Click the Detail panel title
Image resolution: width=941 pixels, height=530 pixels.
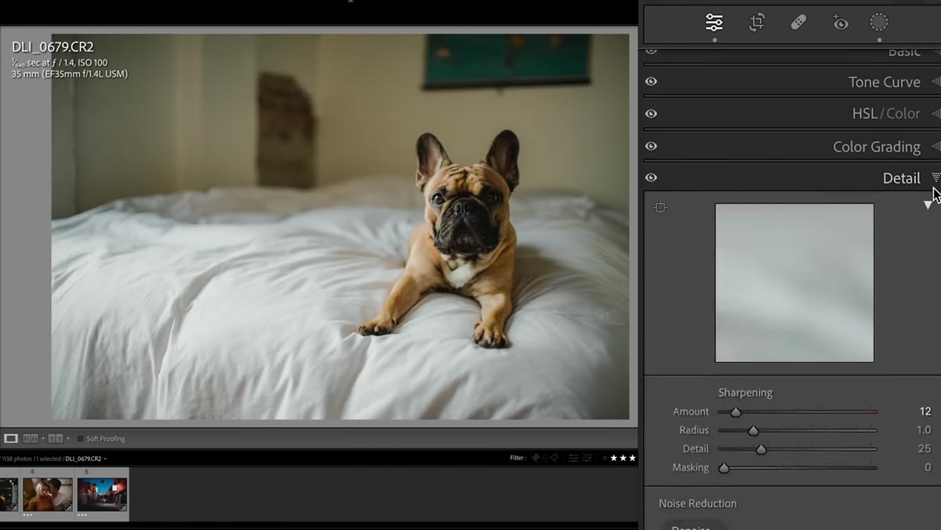pos(901,178)
